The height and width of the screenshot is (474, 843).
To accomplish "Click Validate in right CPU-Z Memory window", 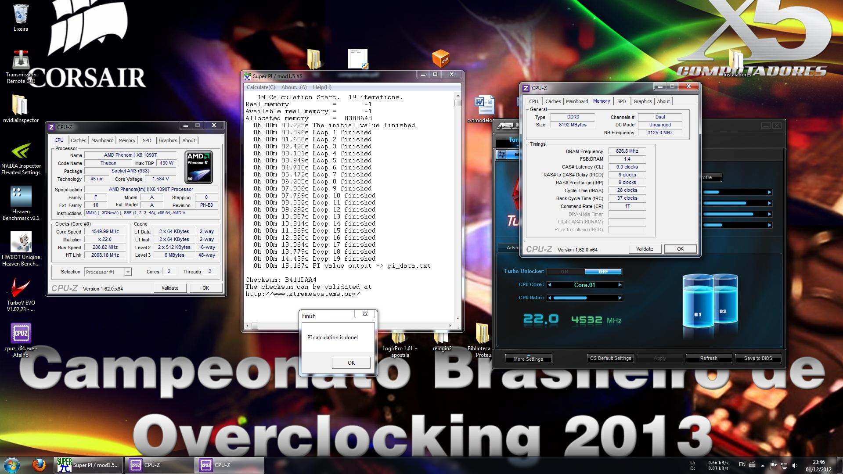I will pos(645,249).
